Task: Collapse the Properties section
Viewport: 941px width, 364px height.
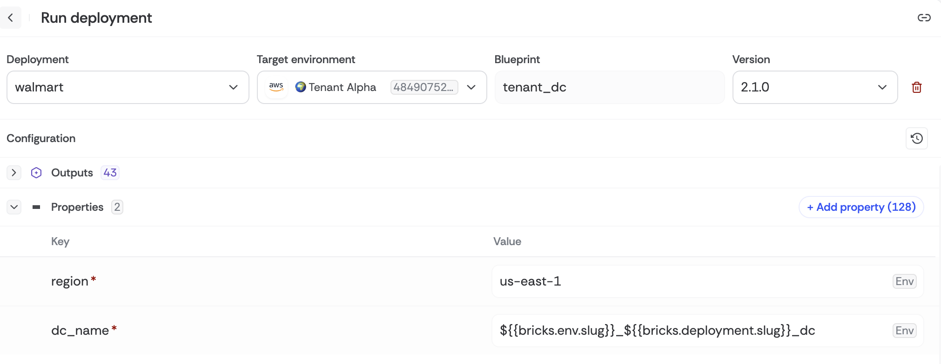Action: coord(14,207)
